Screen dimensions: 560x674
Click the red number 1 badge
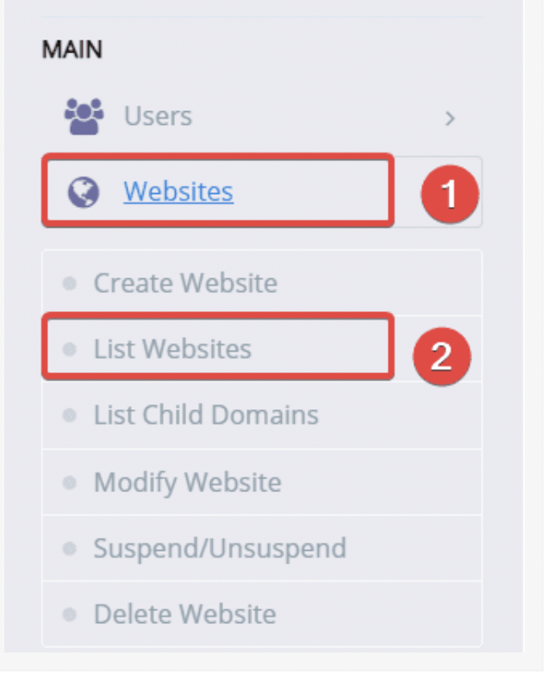tap(450, 194)
